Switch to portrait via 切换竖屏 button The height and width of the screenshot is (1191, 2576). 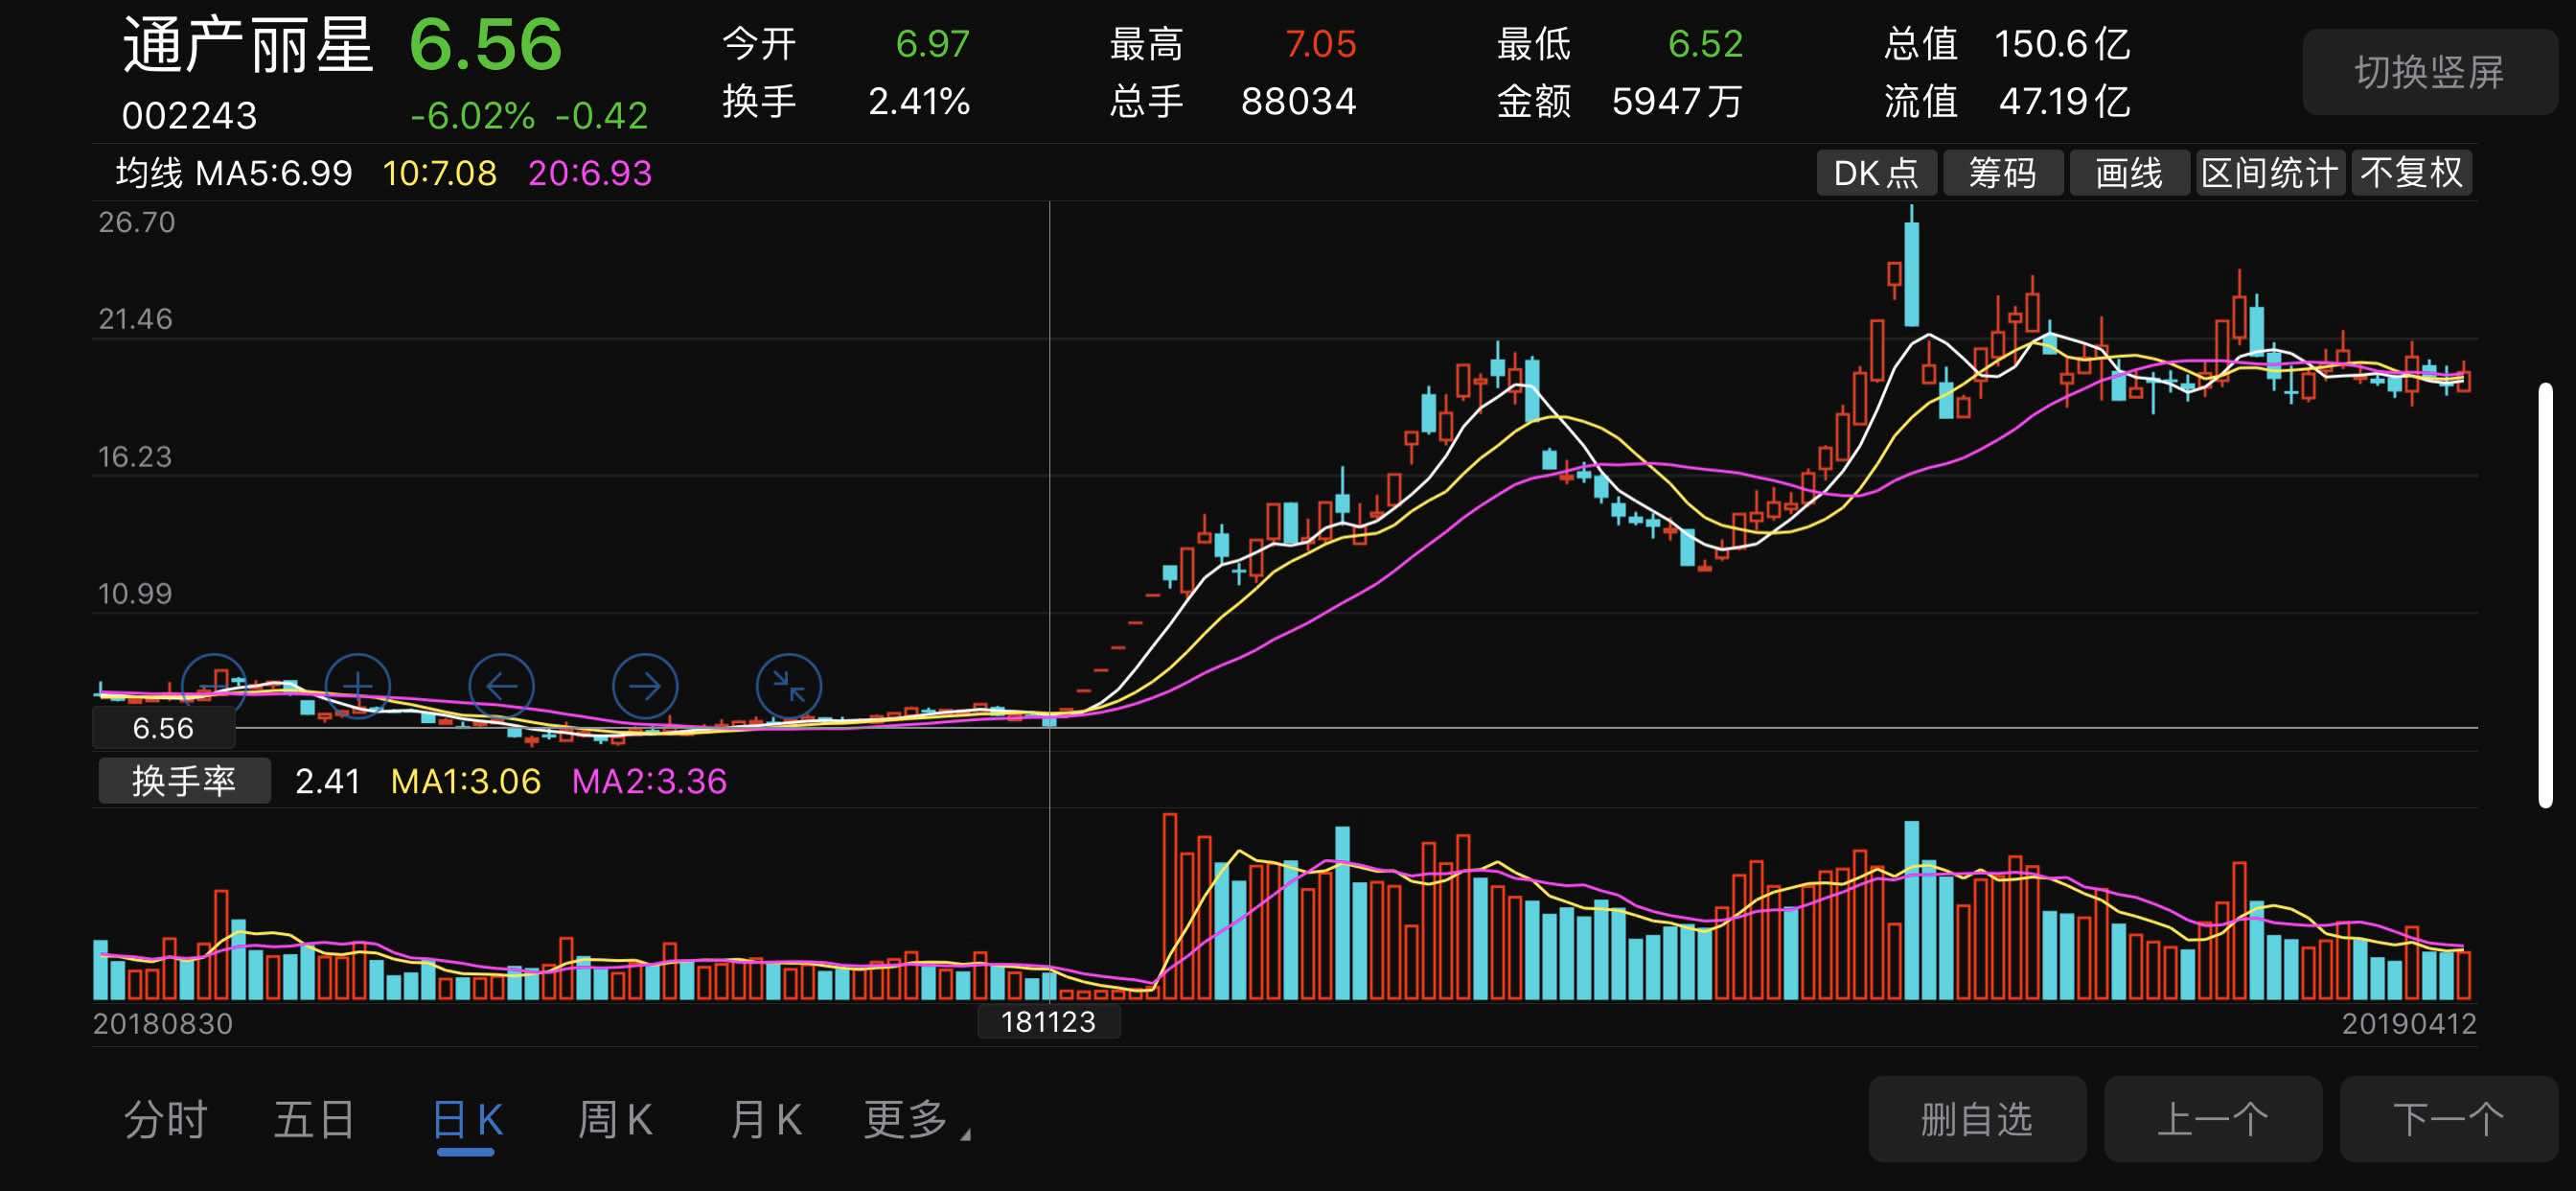pos(2429,72)
